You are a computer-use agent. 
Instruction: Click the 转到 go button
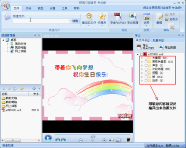click(x=75, y=21)
